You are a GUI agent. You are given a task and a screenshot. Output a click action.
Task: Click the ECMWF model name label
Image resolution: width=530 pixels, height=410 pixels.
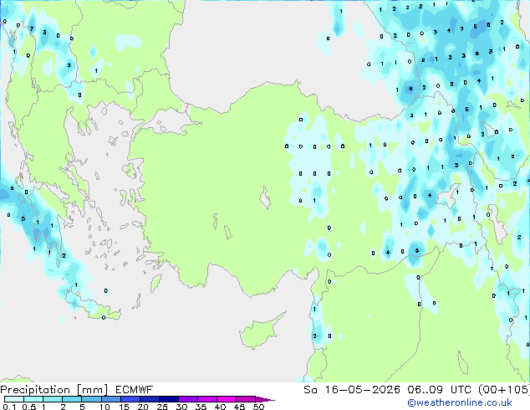[x=135, y=390]
